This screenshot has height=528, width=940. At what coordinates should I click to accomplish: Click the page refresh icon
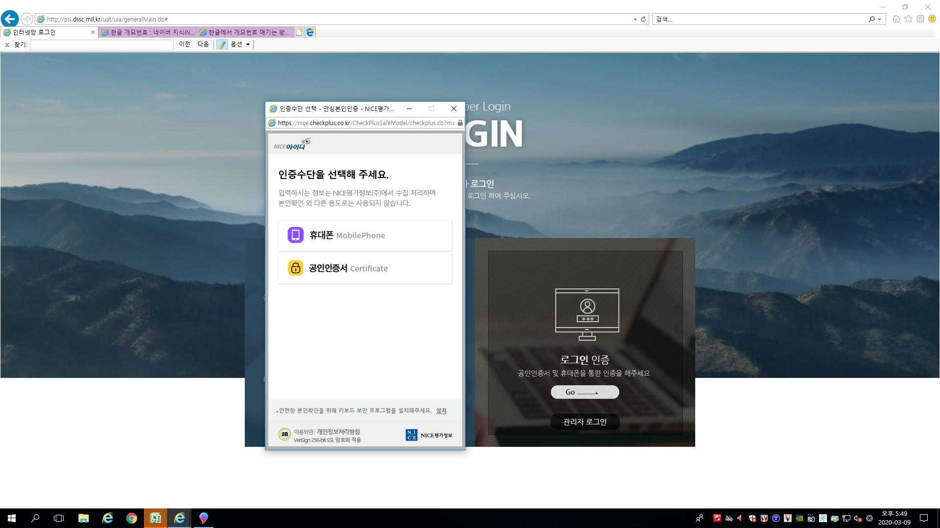(x=643, y=19)
